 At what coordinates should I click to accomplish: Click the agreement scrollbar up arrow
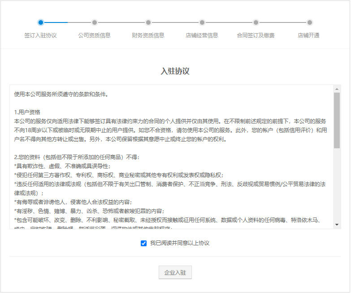point(337,89)
